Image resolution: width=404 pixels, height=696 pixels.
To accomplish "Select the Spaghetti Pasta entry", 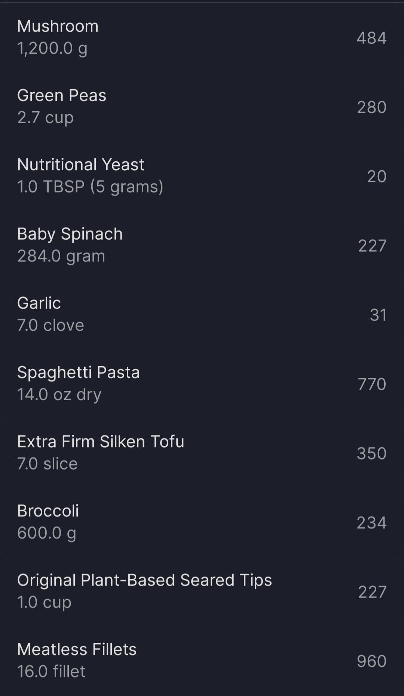I will [79, 373].
